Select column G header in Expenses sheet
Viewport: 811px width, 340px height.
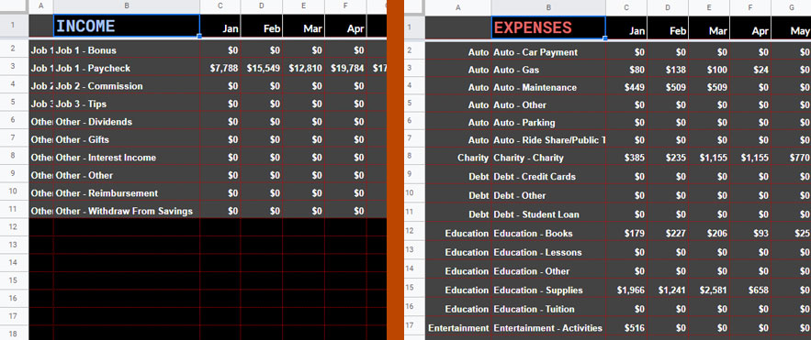(x=792, y=7)
